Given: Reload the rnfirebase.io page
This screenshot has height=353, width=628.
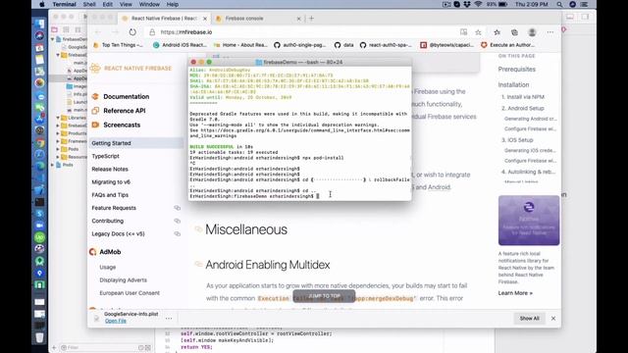Looking at the screenshot, I should (x=132, y=32).
